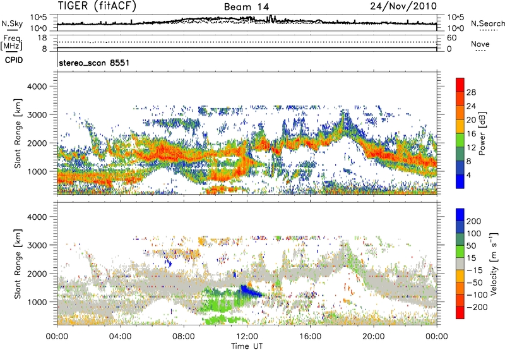Click the N.Search legend label
The width and height of the screenshot is (505, 350).
click(x=487, y=23)
